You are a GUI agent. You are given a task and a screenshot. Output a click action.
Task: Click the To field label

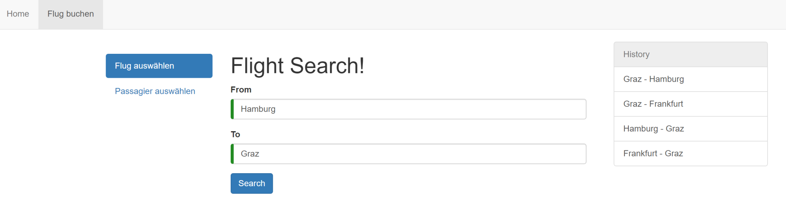coord(235,134)
